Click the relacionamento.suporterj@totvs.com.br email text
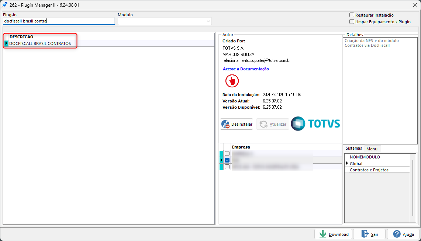Screen dimensions: 421x241 pos(256,60)
